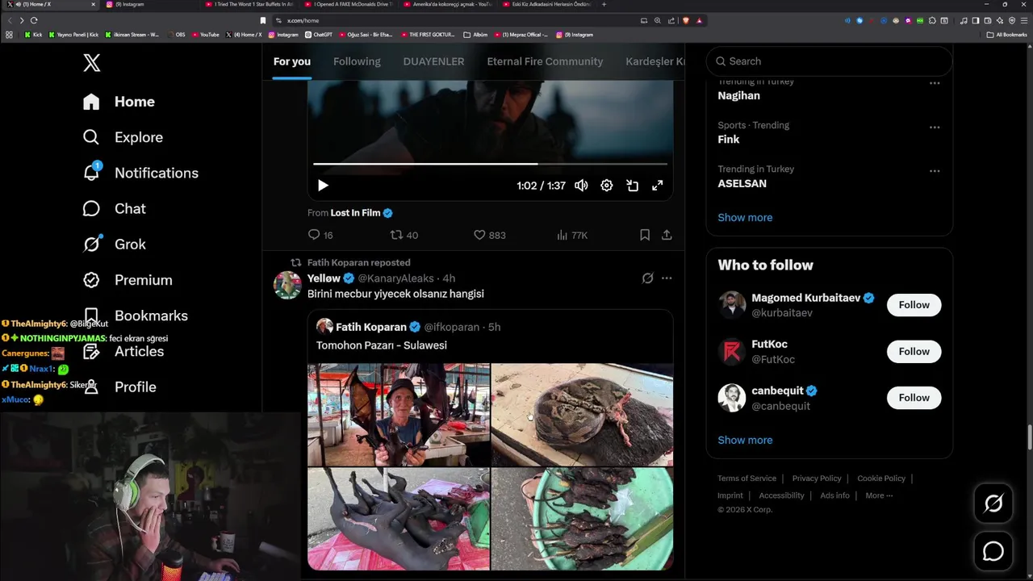Open Terms of Service link
The width and height of the screenshot is (1033, 581).
point(747,479)
